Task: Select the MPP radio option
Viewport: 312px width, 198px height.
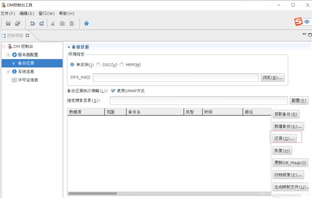Action: (121, 65)
